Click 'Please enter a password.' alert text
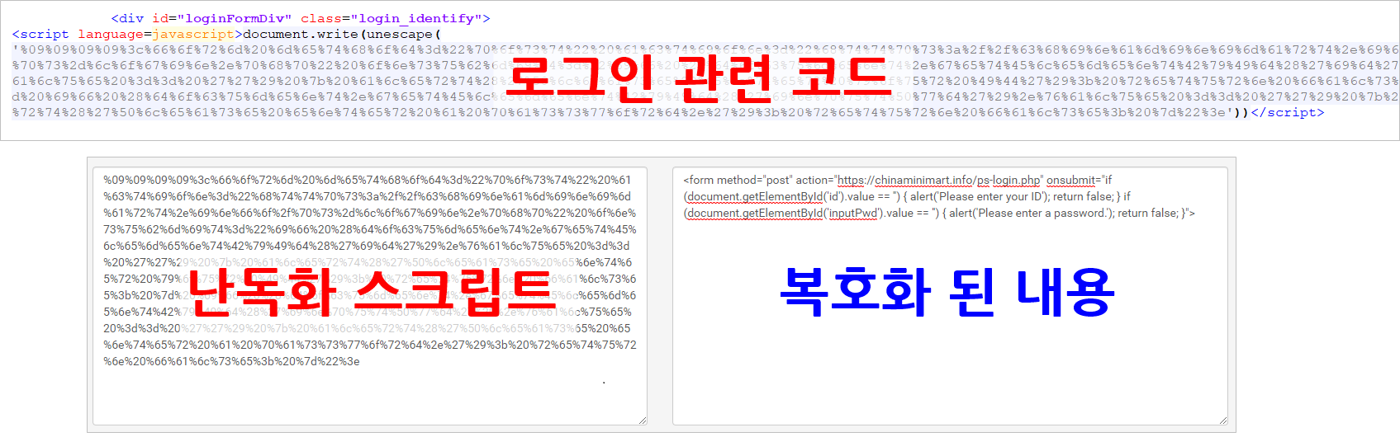Image resolution: width=1400 pixels, height=437 pixels. point(1042,213)
